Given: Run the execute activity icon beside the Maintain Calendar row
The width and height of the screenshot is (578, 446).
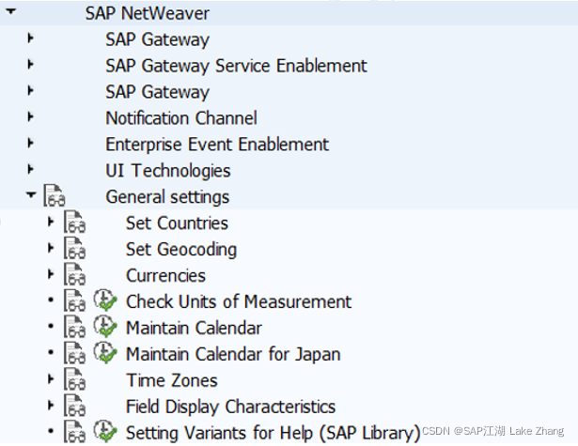Looking at the screenshot, I should pyautogui.click(x=105, y=327).
